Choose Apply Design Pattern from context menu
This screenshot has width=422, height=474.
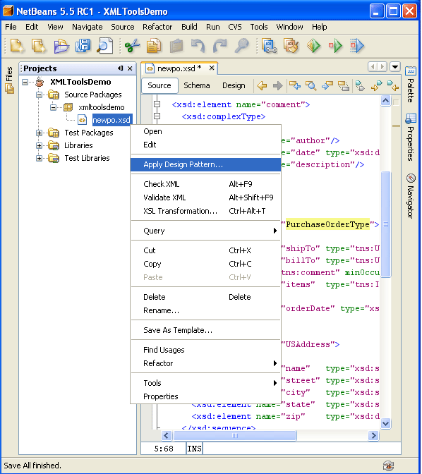click(x=205, y=165)
